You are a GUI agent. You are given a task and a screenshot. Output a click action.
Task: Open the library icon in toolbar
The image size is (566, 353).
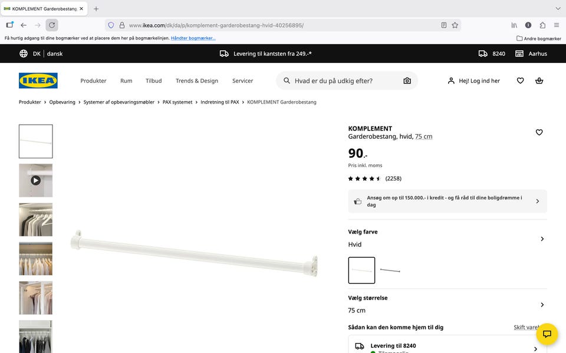[514, 25]
